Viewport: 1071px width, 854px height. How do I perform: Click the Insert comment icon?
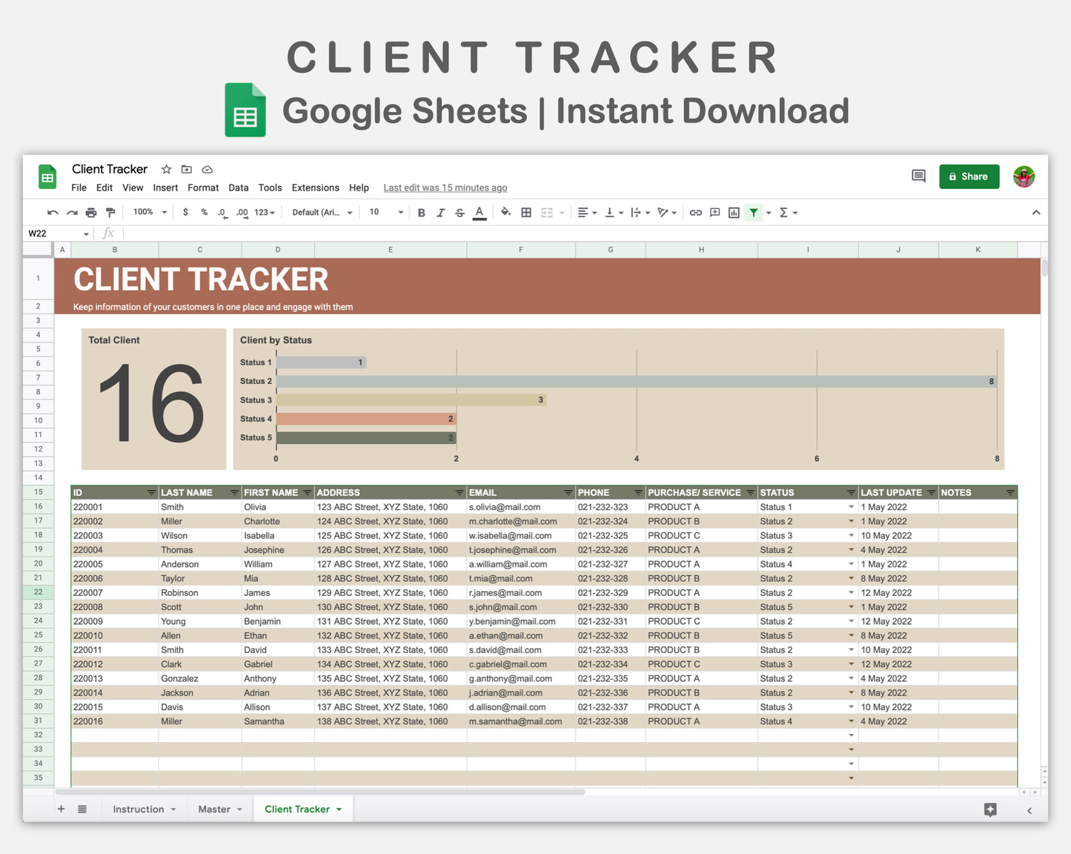(x=714, y=212)
